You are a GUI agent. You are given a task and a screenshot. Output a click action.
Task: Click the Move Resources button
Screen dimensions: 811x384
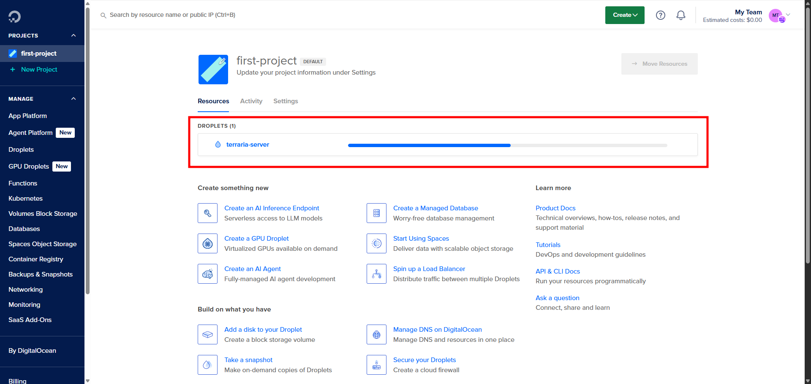[659, 64]
